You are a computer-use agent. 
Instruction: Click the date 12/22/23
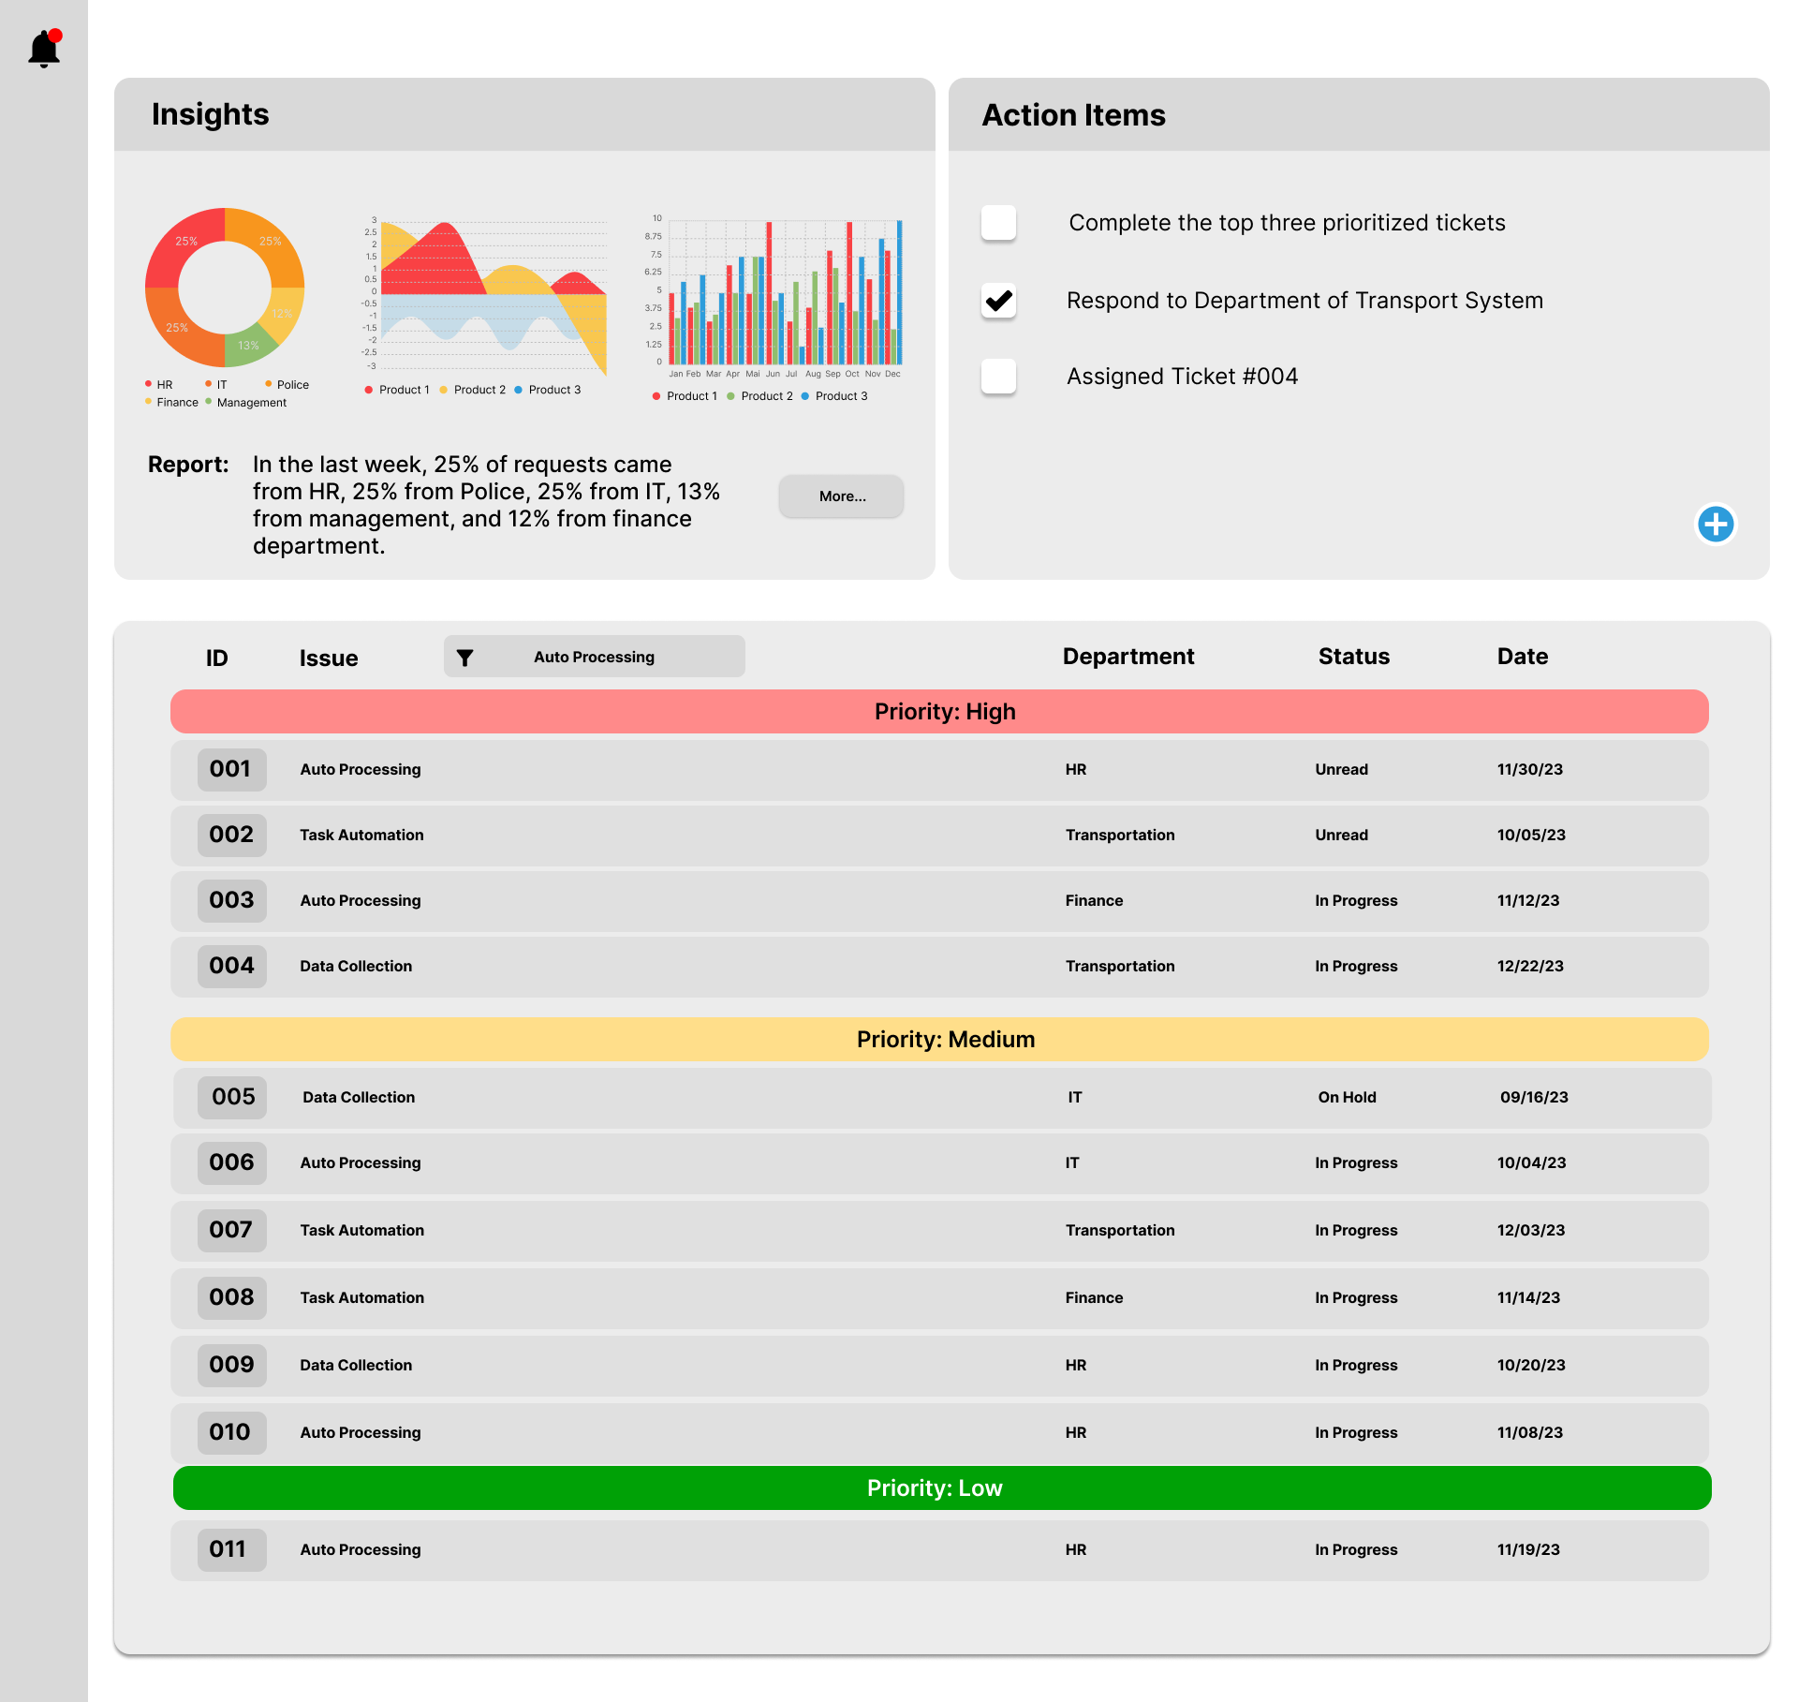pyautogui.click(x=1530, y=967)
